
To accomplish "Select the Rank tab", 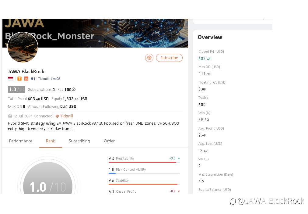I will point(51,141).
